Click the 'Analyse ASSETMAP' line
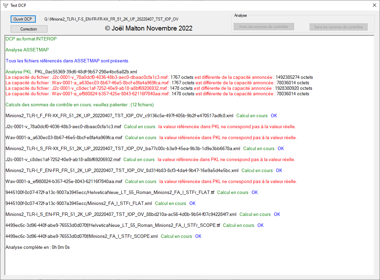 click(x=27, y=50)
